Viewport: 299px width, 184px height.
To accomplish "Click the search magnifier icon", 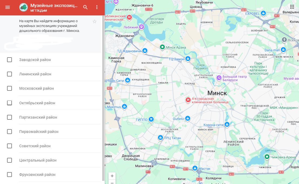I will coord(86,7).
